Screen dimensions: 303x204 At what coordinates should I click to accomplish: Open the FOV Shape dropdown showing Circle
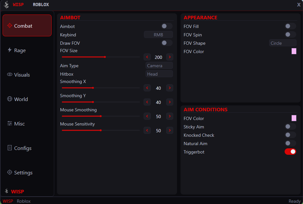tap(283, 43)
